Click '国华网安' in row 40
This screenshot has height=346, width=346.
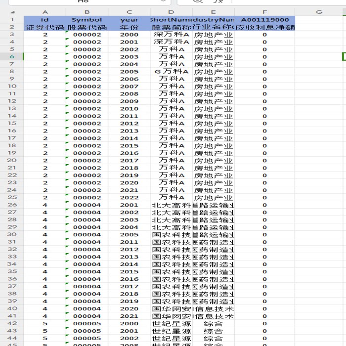click(171, 309)
